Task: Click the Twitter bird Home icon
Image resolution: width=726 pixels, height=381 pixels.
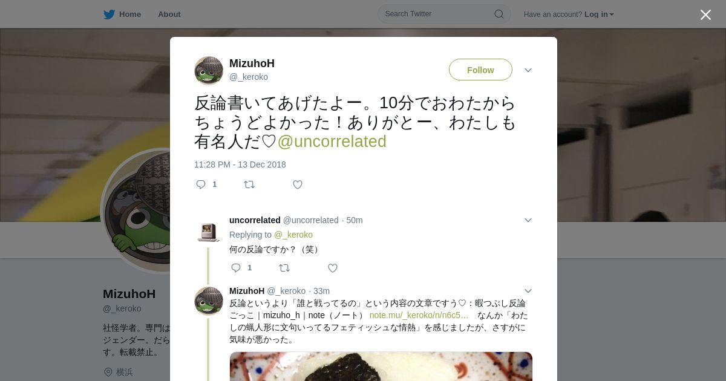Action: coord(109,14)
